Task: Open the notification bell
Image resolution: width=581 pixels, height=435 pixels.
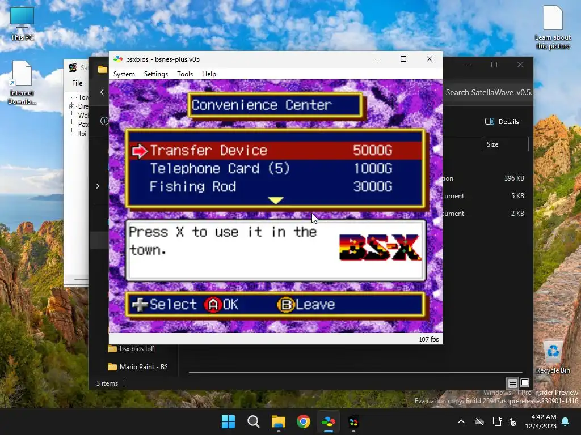Action: pos(566,421)
